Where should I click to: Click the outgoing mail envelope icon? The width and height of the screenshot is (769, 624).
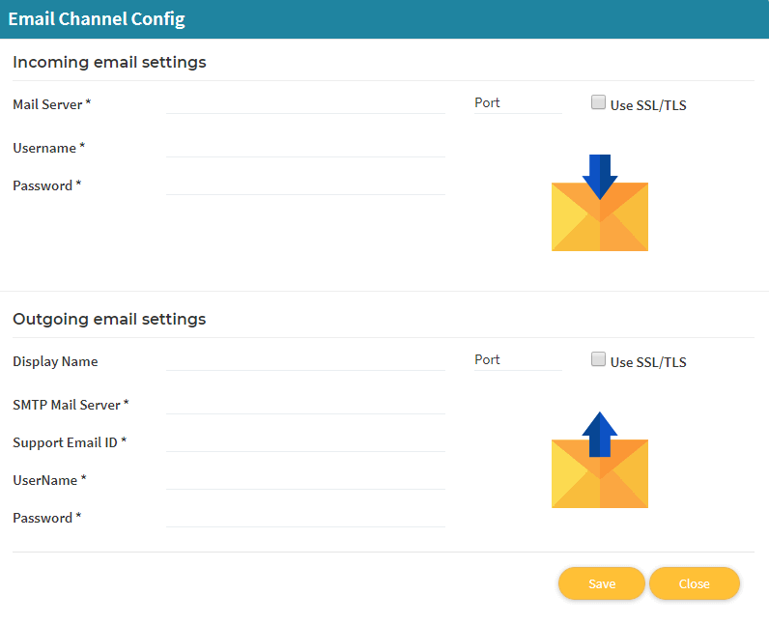tap(600, 460)
